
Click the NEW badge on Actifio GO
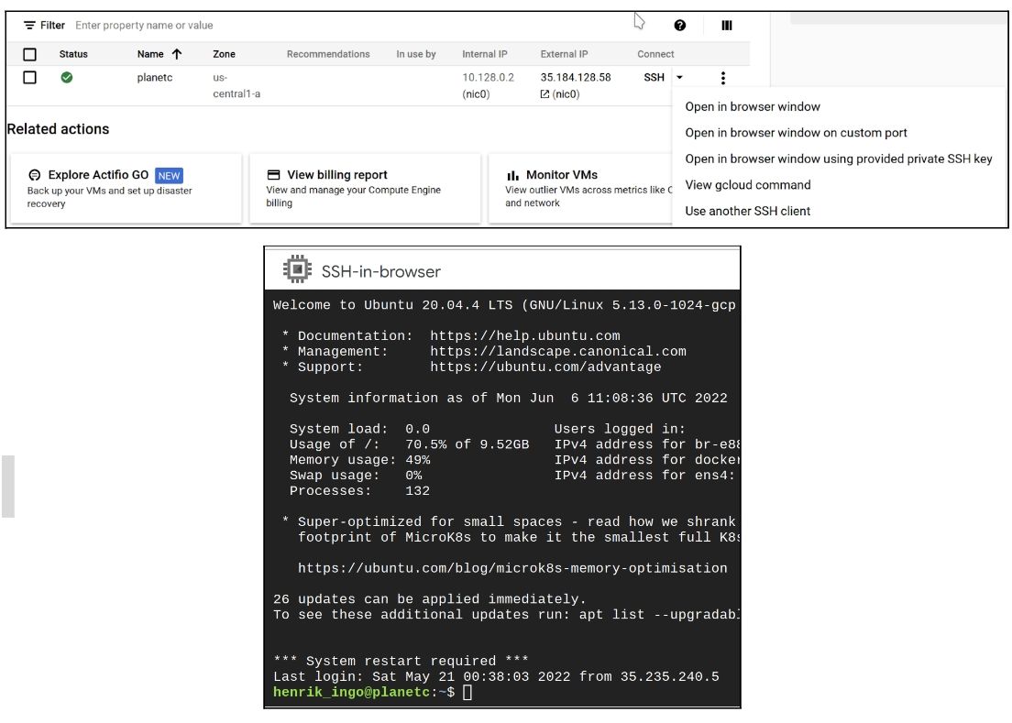click(x=169, y=175)
